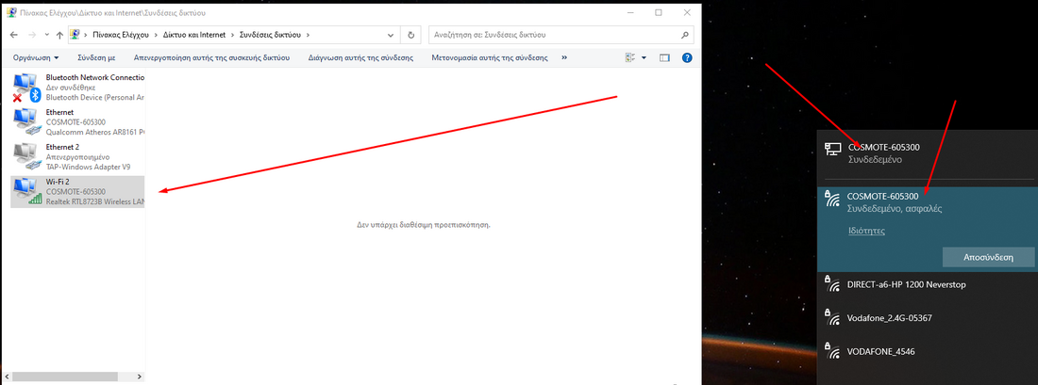Select the disabled Ethernet 2 adapter icon
1038x385 pixels.
click(26, 155)
